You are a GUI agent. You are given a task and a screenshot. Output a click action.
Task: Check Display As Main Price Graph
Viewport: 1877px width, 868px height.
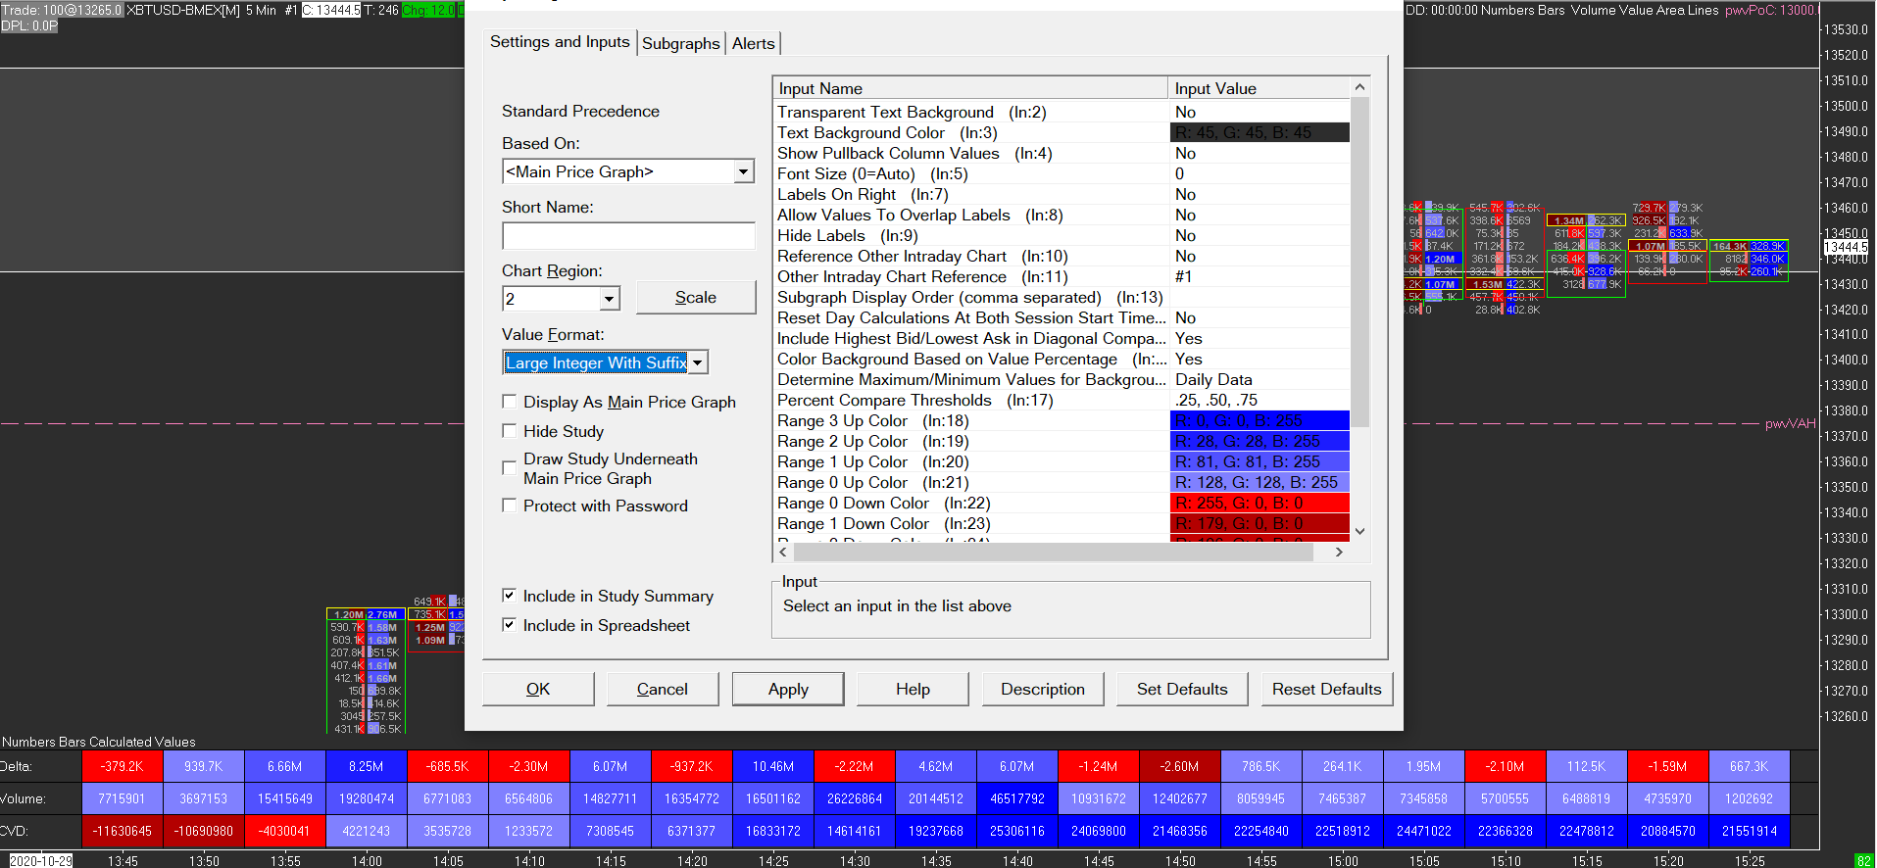(x=509, y=402)
